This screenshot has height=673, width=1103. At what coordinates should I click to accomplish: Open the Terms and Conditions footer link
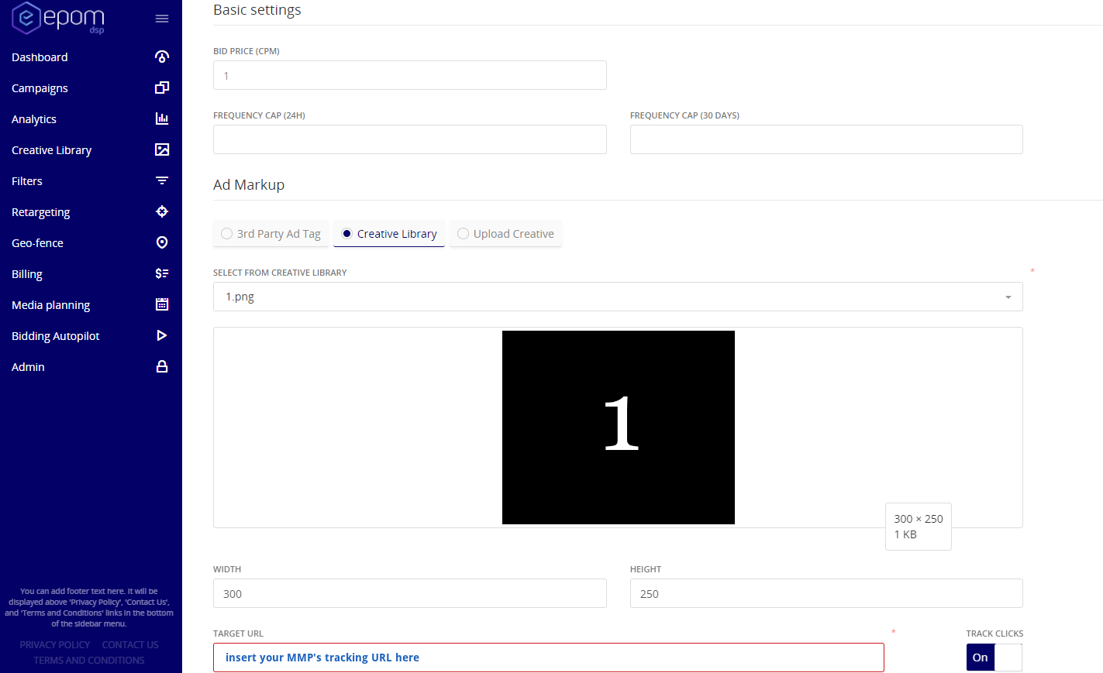89,660
